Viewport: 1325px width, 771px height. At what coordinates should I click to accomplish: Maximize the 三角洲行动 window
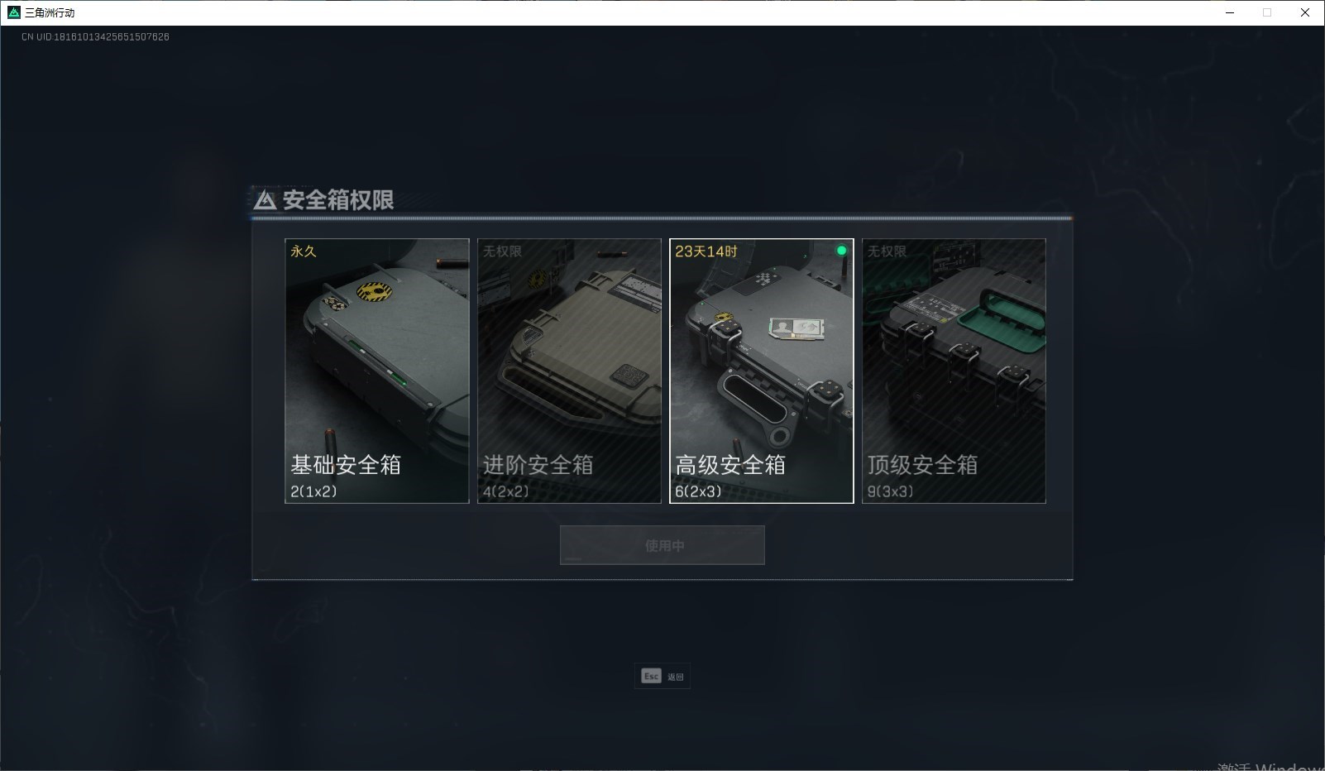[1267, 12]
